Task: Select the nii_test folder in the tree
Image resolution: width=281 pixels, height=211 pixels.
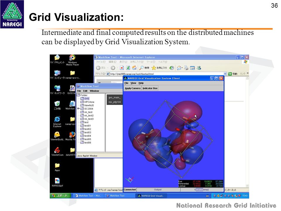Action: [x=86, y=112]
